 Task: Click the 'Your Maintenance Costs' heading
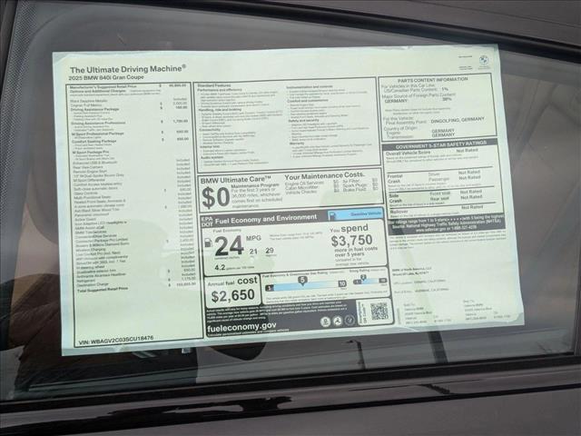[x=325, y=175]
